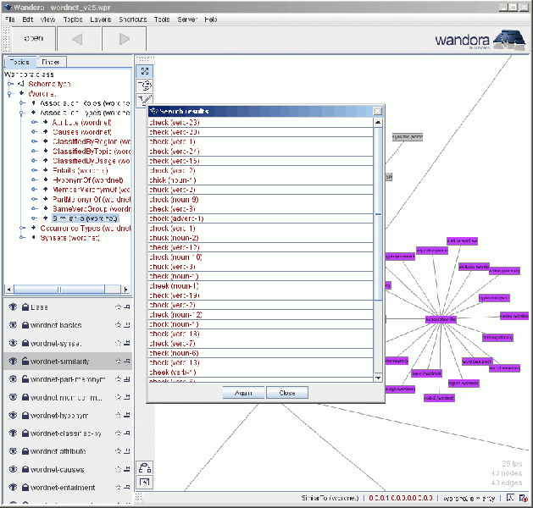533x508 pixels.
Task: Click the Wandora logo in top right
Action: pyautogui.click(x=479, y=39)
